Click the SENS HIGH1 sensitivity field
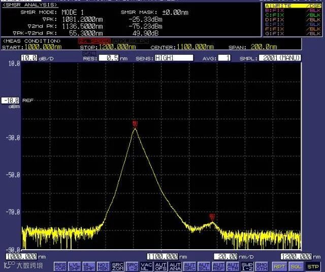325x272 pixels. tap(174, 58)
